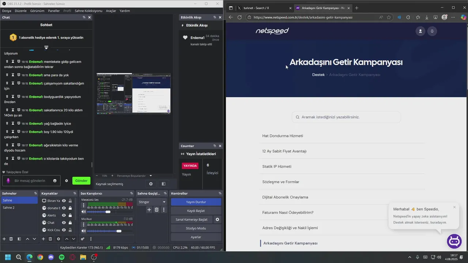The width and height of the screenshot is (468, 263).
Task: Add a new scene with the plus icon in Sahneler
Action: pos(4,239)
